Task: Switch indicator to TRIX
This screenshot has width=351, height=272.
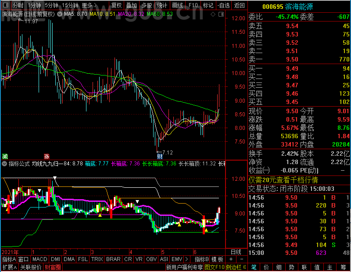Action: click(97, 259)
